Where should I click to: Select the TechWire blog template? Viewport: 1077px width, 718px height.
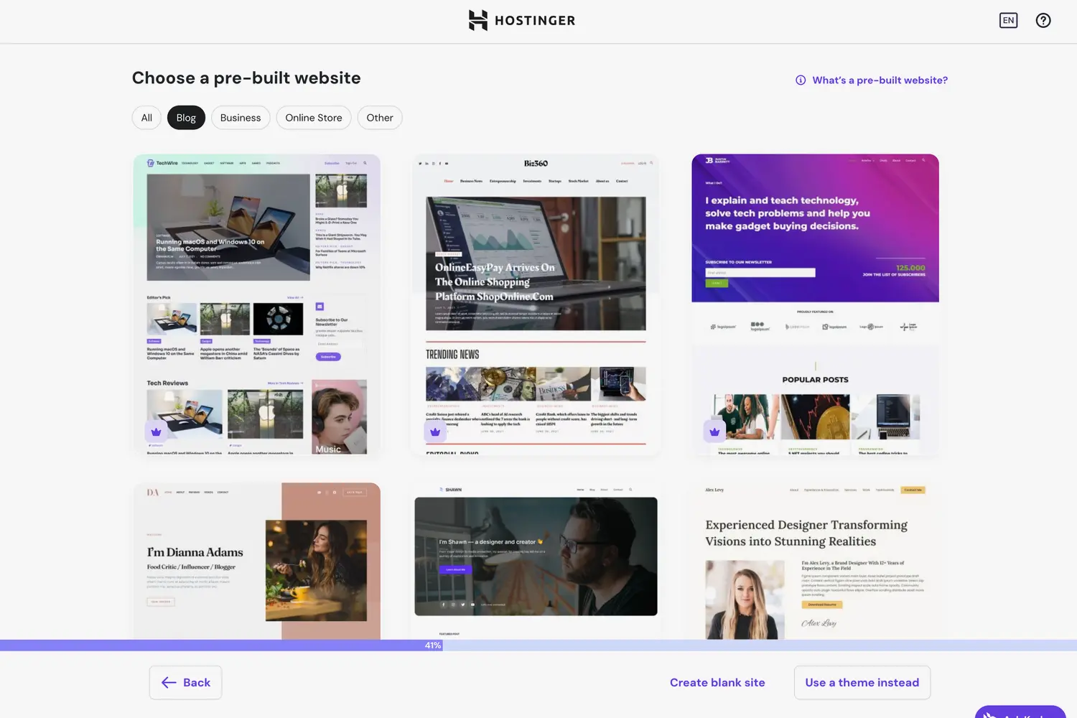[257, 304]
